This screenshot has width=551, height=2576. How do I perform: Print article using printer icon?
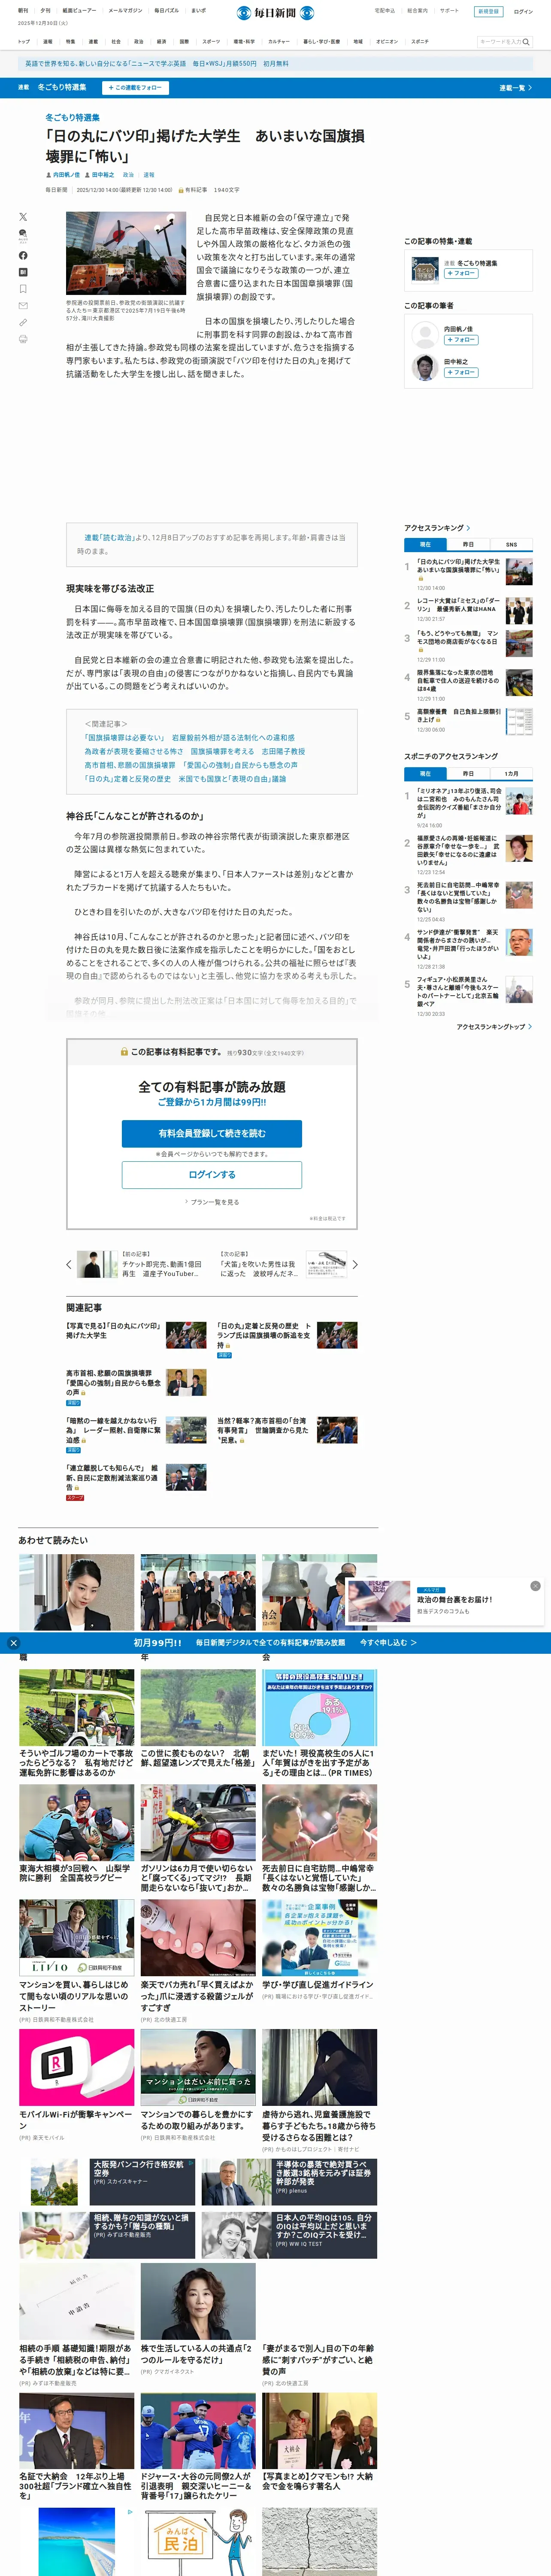(23, 339)
